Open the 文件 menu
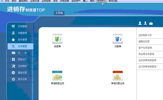Screen dimensions: 163x100 tap(7, 1)
